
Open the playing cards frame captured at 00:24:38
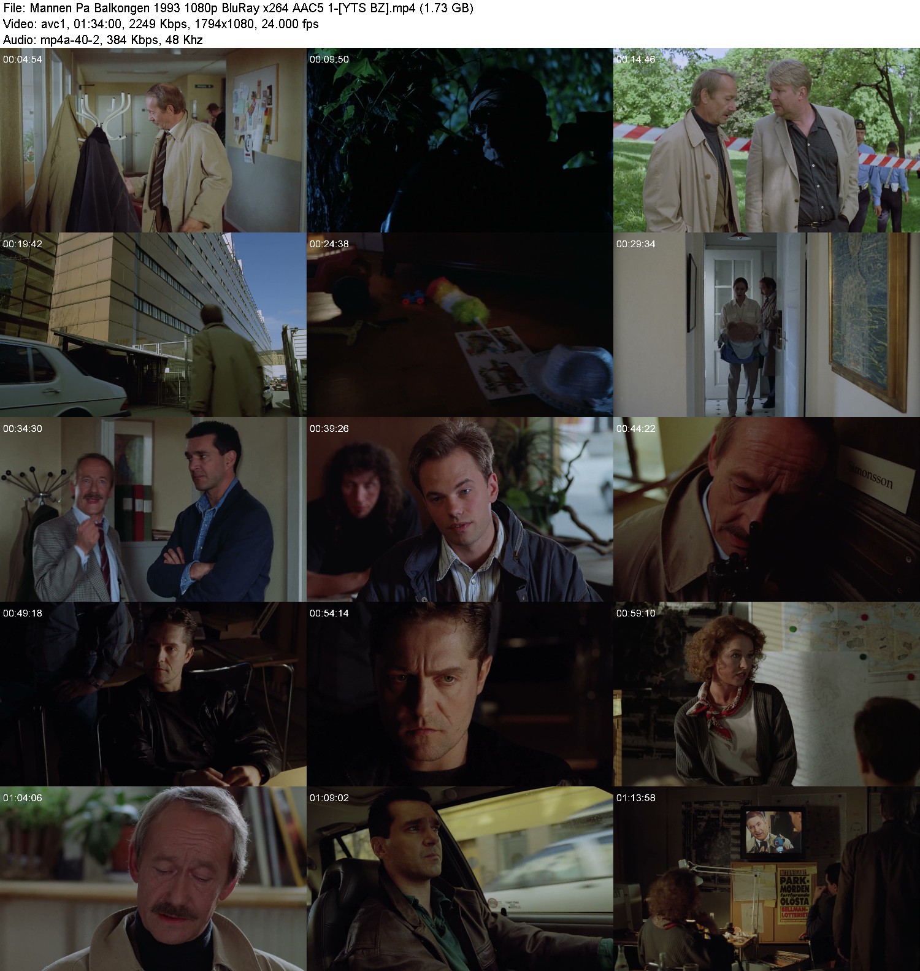[460, 324]
